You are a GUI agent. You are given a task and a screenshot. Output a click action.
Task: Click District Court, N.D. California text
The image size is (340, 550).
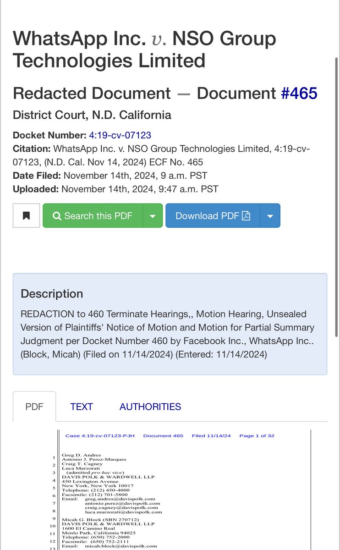point(92,115)
